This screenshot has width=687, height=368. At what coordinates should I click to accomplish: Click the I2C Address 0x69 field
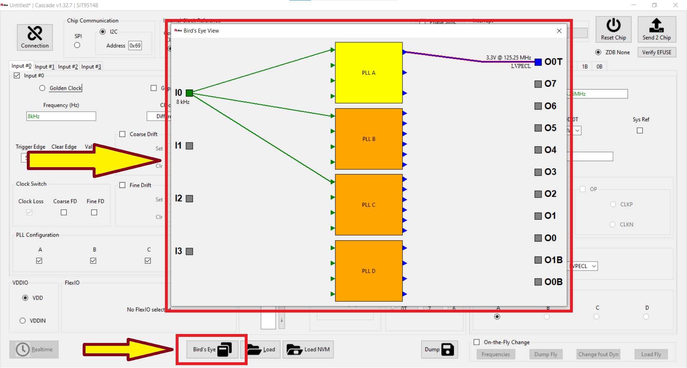(x=135, y=46)
